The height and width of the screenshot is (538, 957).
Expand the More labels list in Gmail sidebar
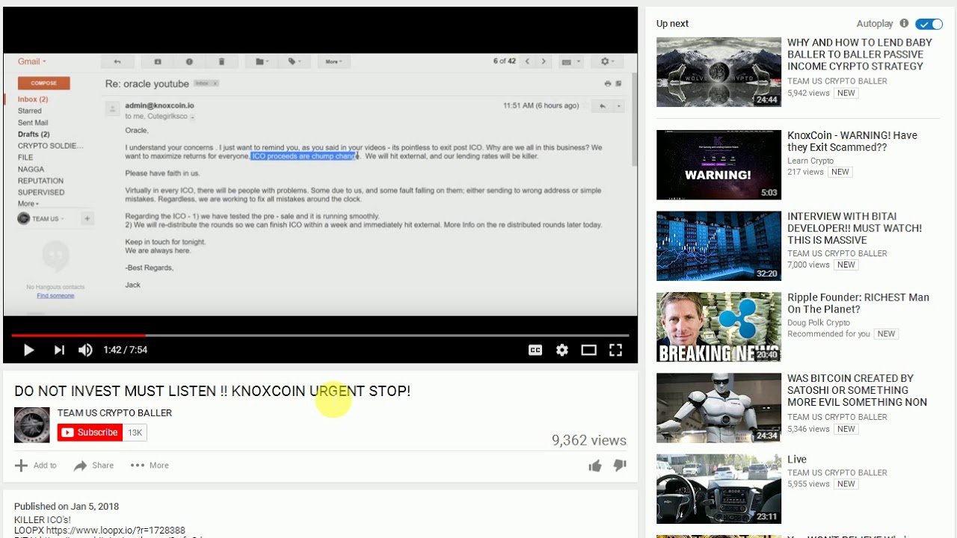pyautogui.click(x=28, y=204)
